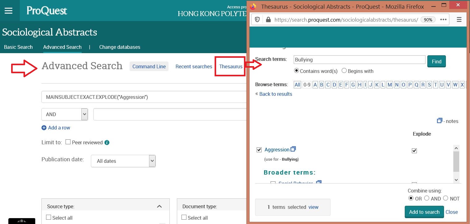
Task: Maximize the Thesaurus Firefox window
Action: pos(444,5)
